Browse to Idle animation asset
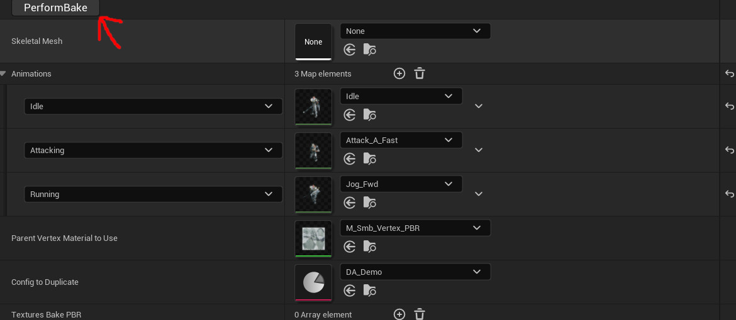The height and width of the screenshot is (320, 736). click(x=369, y=115)
